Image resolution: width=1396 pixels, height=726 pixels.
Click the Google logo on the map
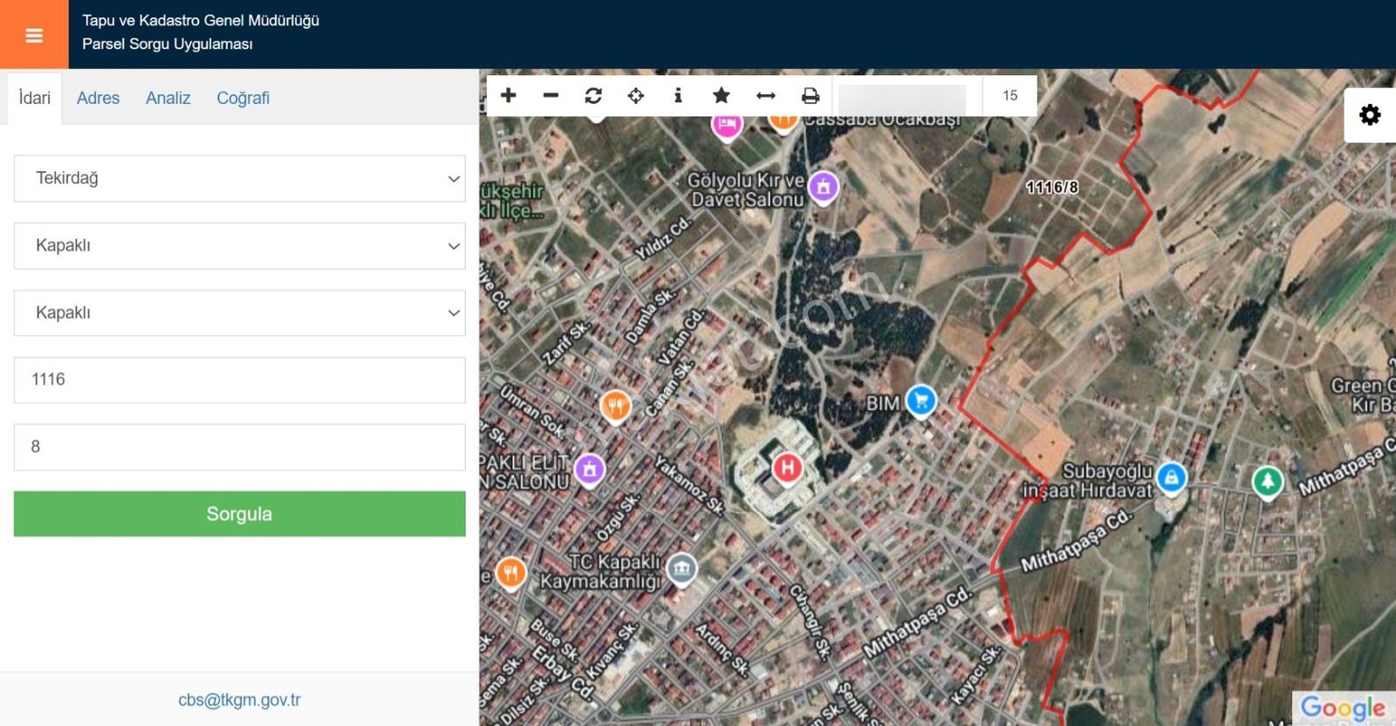(1343, 708)
